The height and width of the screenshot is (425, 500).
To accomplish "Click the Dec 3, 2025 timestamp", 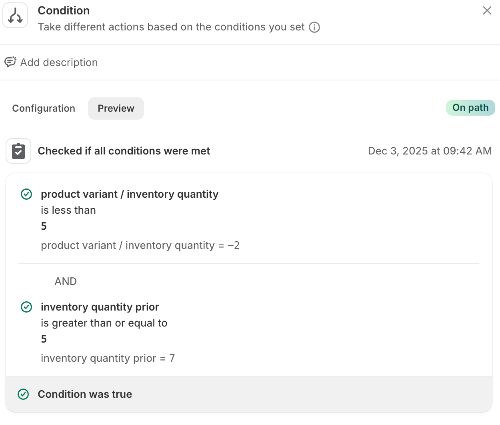I will 430,151.
